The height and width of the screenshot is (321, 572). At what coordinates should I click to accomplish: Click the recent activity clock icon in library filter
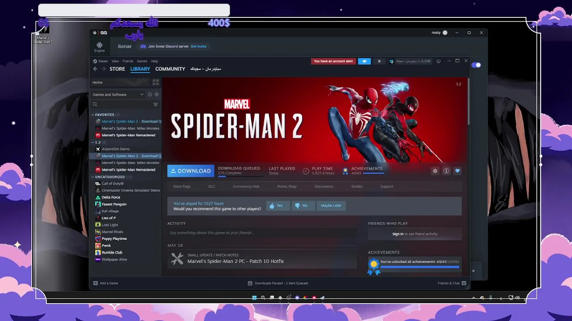[150, 95]
